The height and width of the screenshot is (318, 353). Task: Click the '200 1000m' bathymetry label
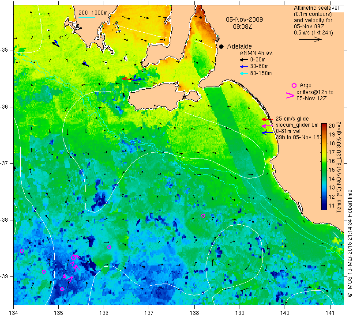[x=93, y=13]
